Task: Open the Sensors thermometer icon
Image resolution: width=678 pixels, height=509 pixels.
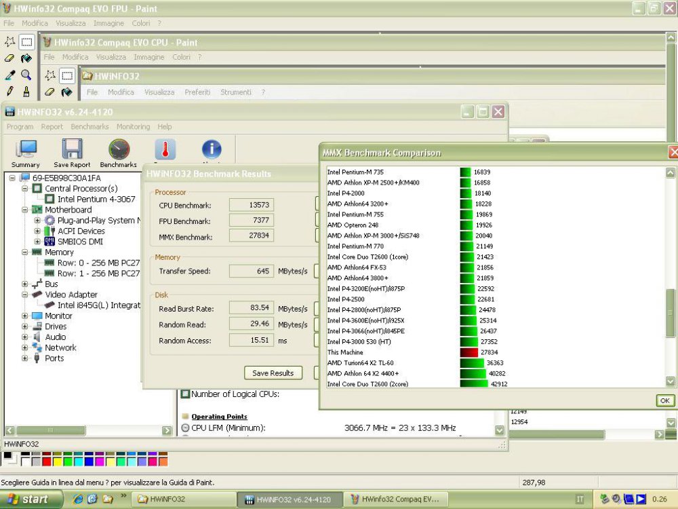Action: coord(165,149)
